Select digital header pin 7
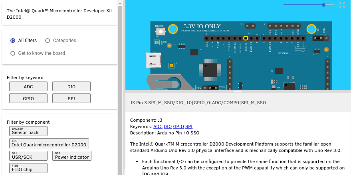Viewport: 351px width, 175px height. (x=264, y=38)
